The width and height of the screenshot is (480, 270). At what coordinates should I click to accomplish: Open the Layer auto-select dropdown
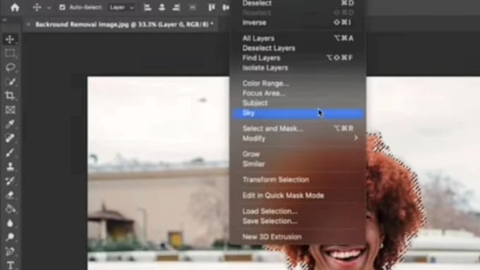pyautogui.click(x=121, y=7)
